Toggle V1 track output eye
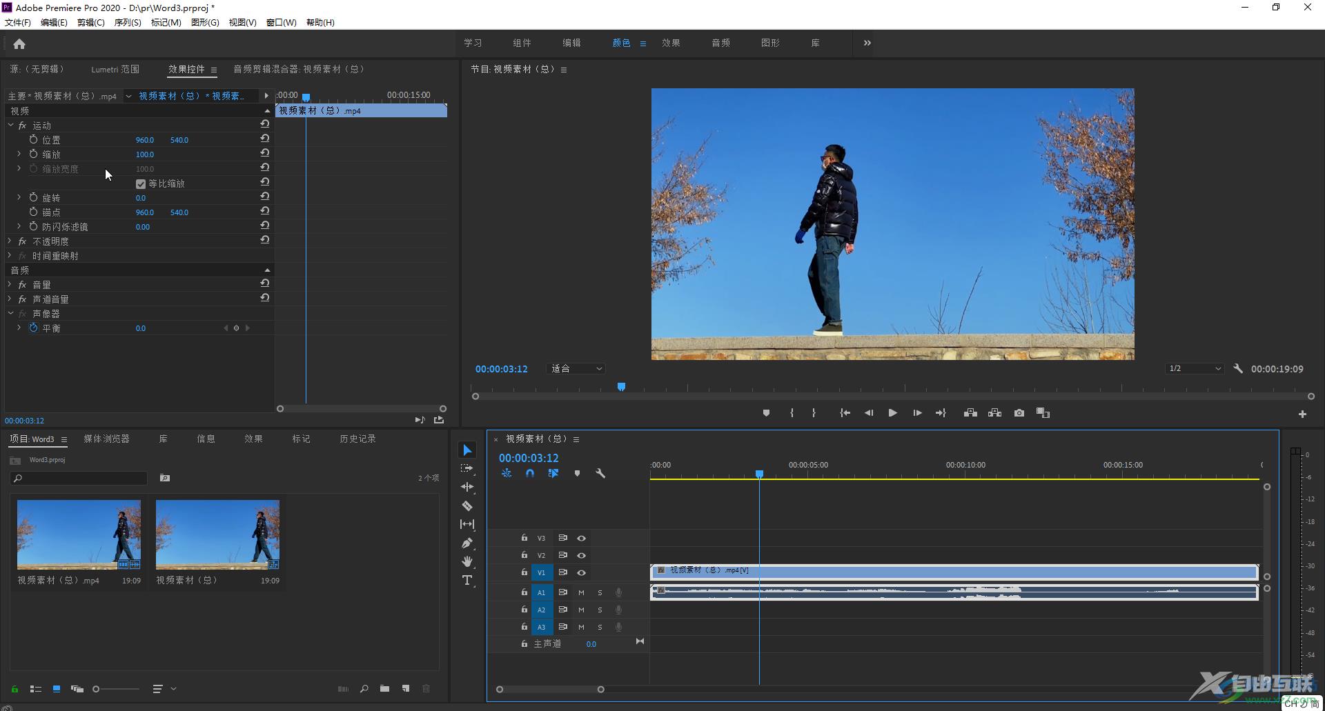Screen dimensions: 1325x711 point(582,572)
